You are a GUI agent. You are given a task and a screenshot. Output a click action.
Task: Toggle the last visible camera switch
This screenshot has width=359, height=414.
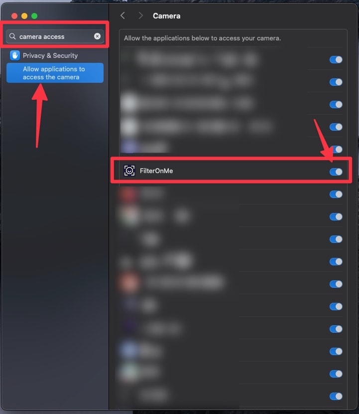click(x=336, y=397)
